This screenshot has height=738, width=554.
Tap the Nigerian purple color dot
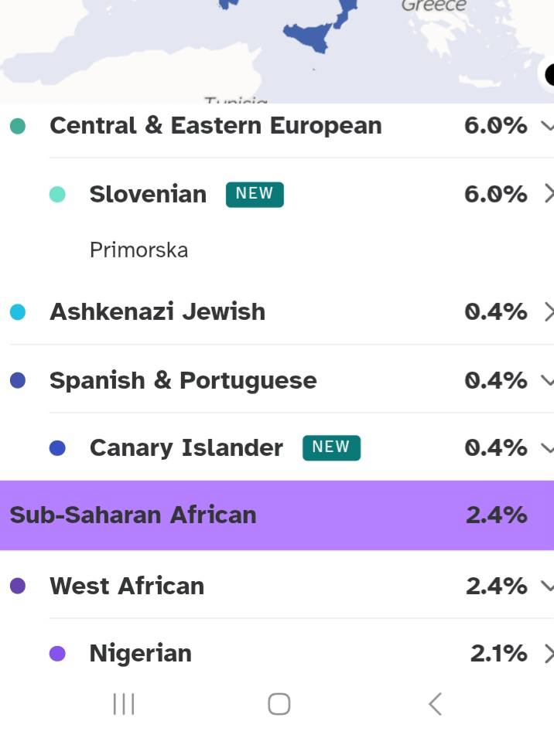tap(57, 654)
